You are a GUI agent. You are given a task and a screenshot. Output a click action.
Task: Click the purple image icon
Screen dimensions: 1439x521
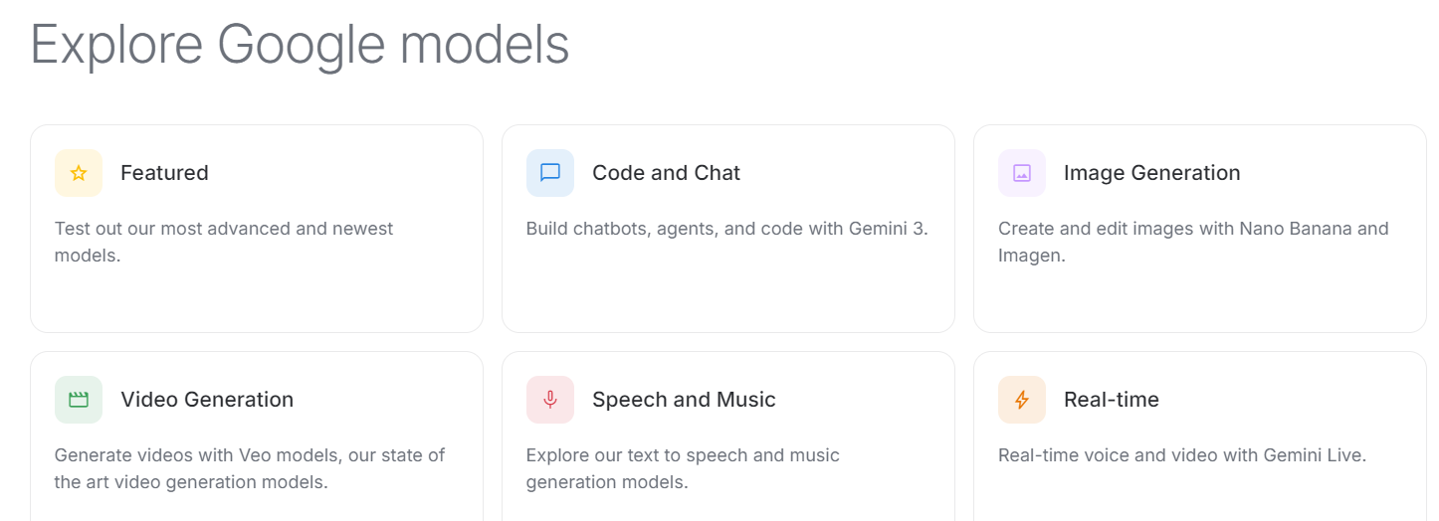(1022, 173)
